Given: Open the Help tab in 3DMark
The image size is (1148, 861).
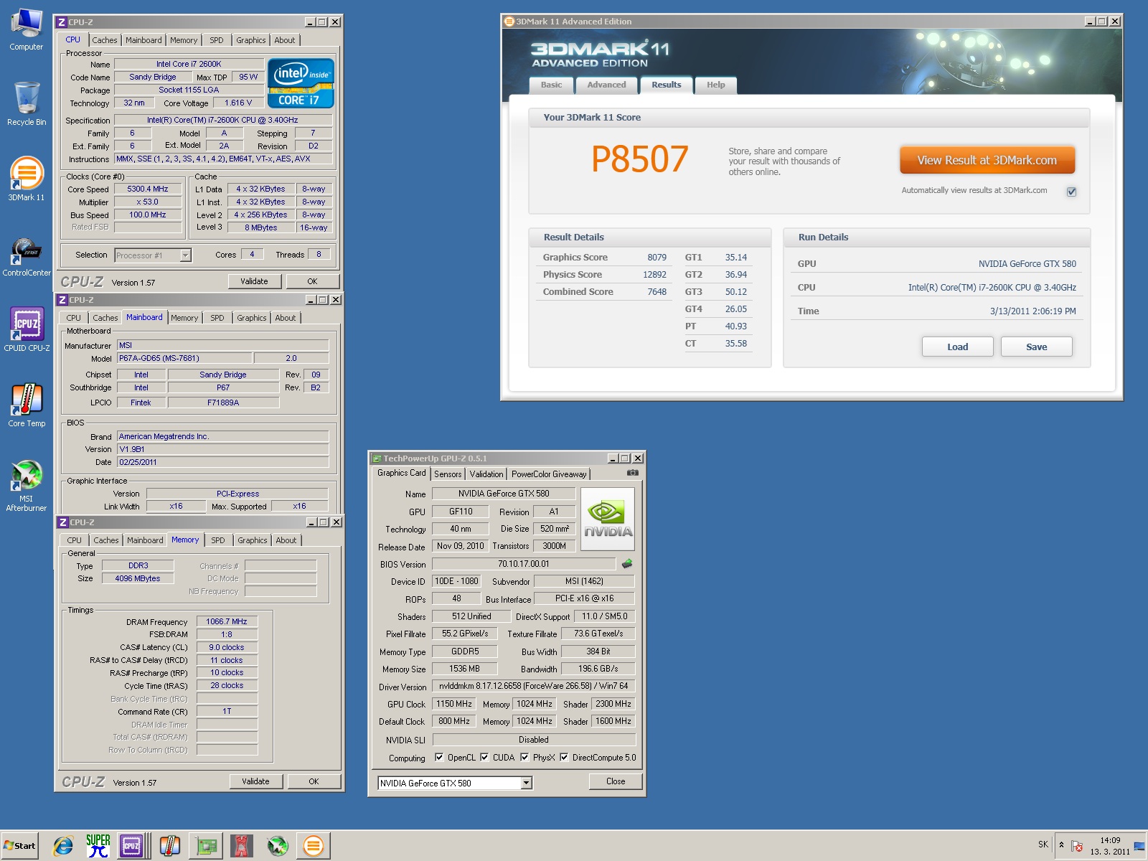Looking at the screenshot, I should tap(716, 85).
